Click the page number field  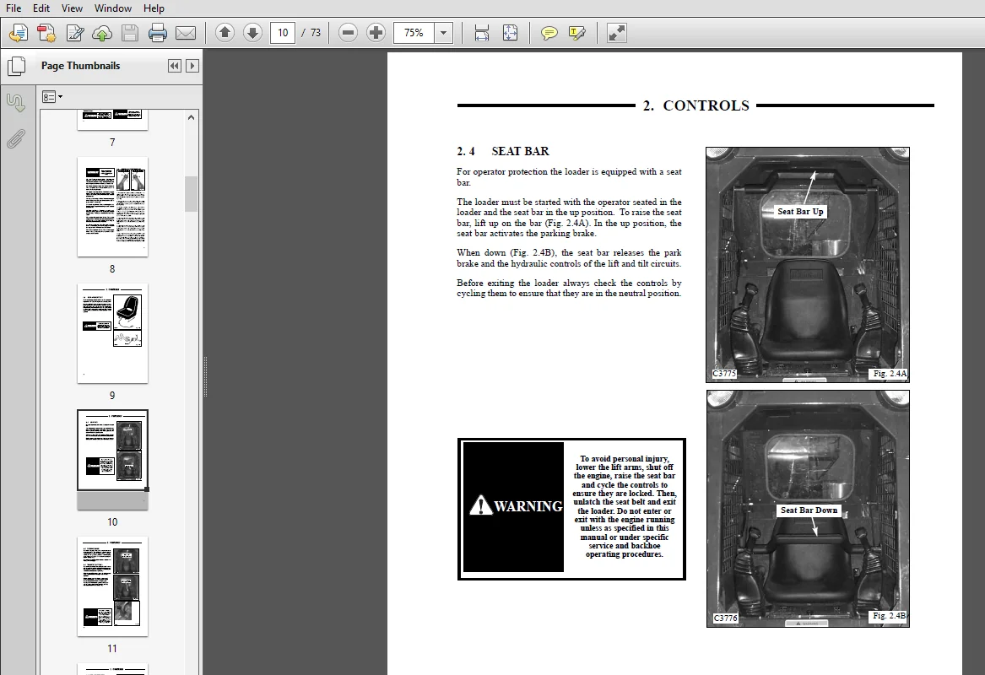(x=283, y=33)
